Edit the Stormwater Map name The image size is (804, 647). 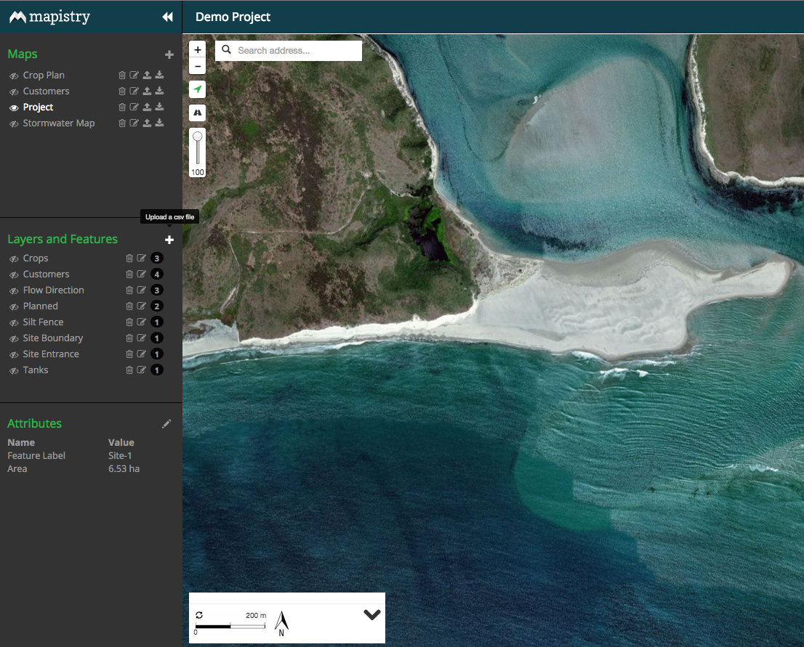134,123
